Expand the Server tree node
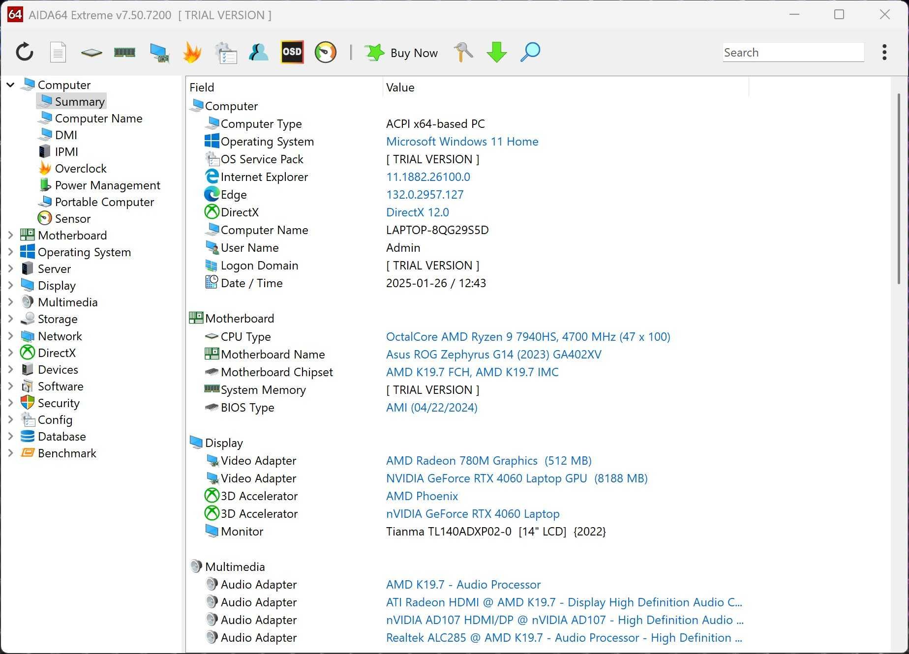909x654 pixels. coord(10,268)
